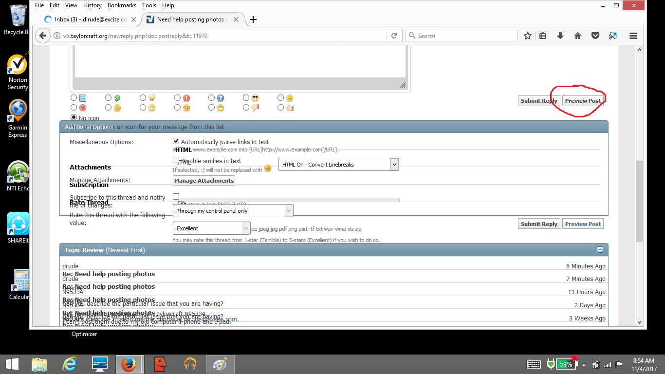
Task: Choose the red angry face post icon
Action: point(74,108)
